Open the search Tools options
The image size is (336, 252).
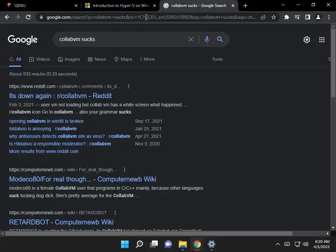pyautogui.click(x=217, y=59)
